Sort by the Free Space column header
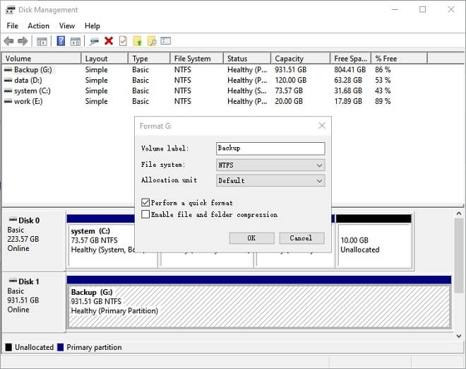466x369 pixels. click(351, 59)
